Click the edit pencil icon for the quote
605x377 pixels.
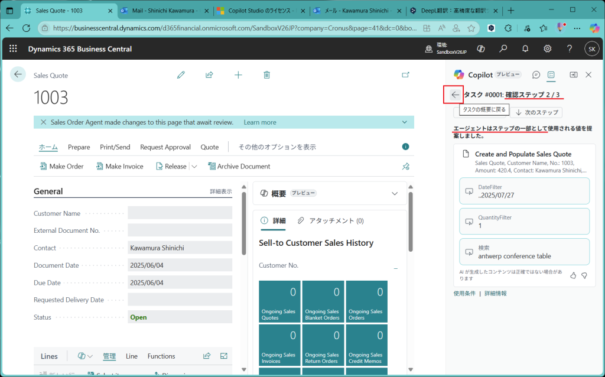(181, 75)
